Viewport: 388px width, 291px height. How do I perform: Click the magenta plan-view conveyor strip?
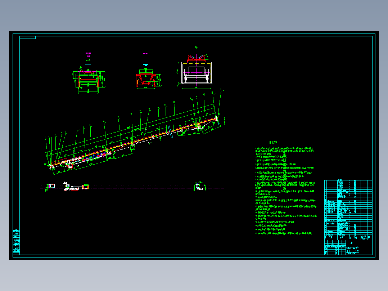(x=132, y=187)
